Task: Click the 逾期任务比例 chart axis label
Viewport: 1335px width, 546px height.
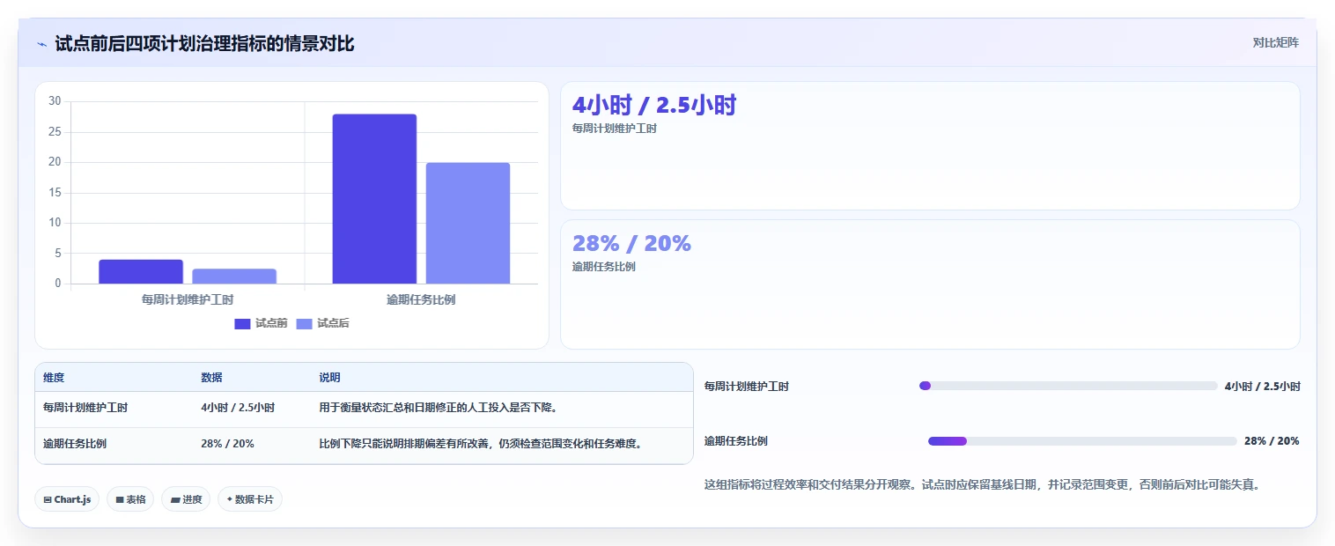Action: [421, 299]
